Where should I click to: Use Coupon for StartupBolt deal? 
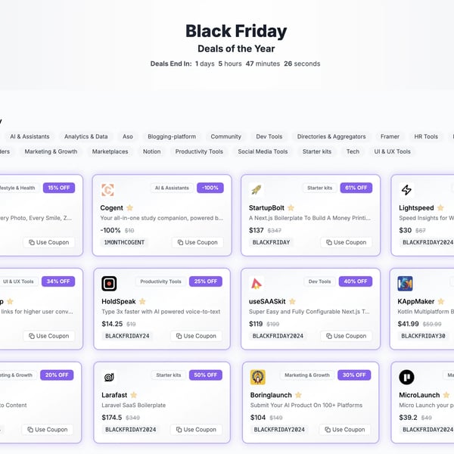click(x=347, y=242)
